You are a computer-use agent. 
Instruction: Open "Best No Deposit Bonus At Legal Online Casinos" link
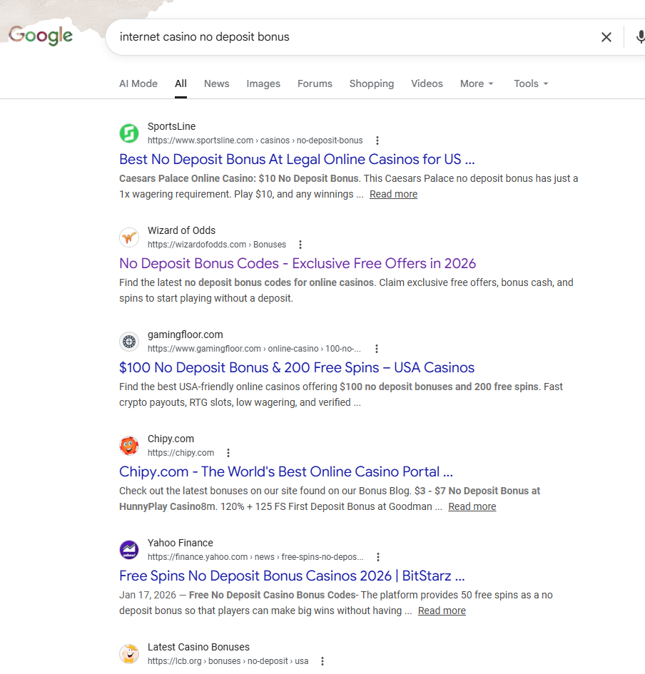(x=297, y=159)
